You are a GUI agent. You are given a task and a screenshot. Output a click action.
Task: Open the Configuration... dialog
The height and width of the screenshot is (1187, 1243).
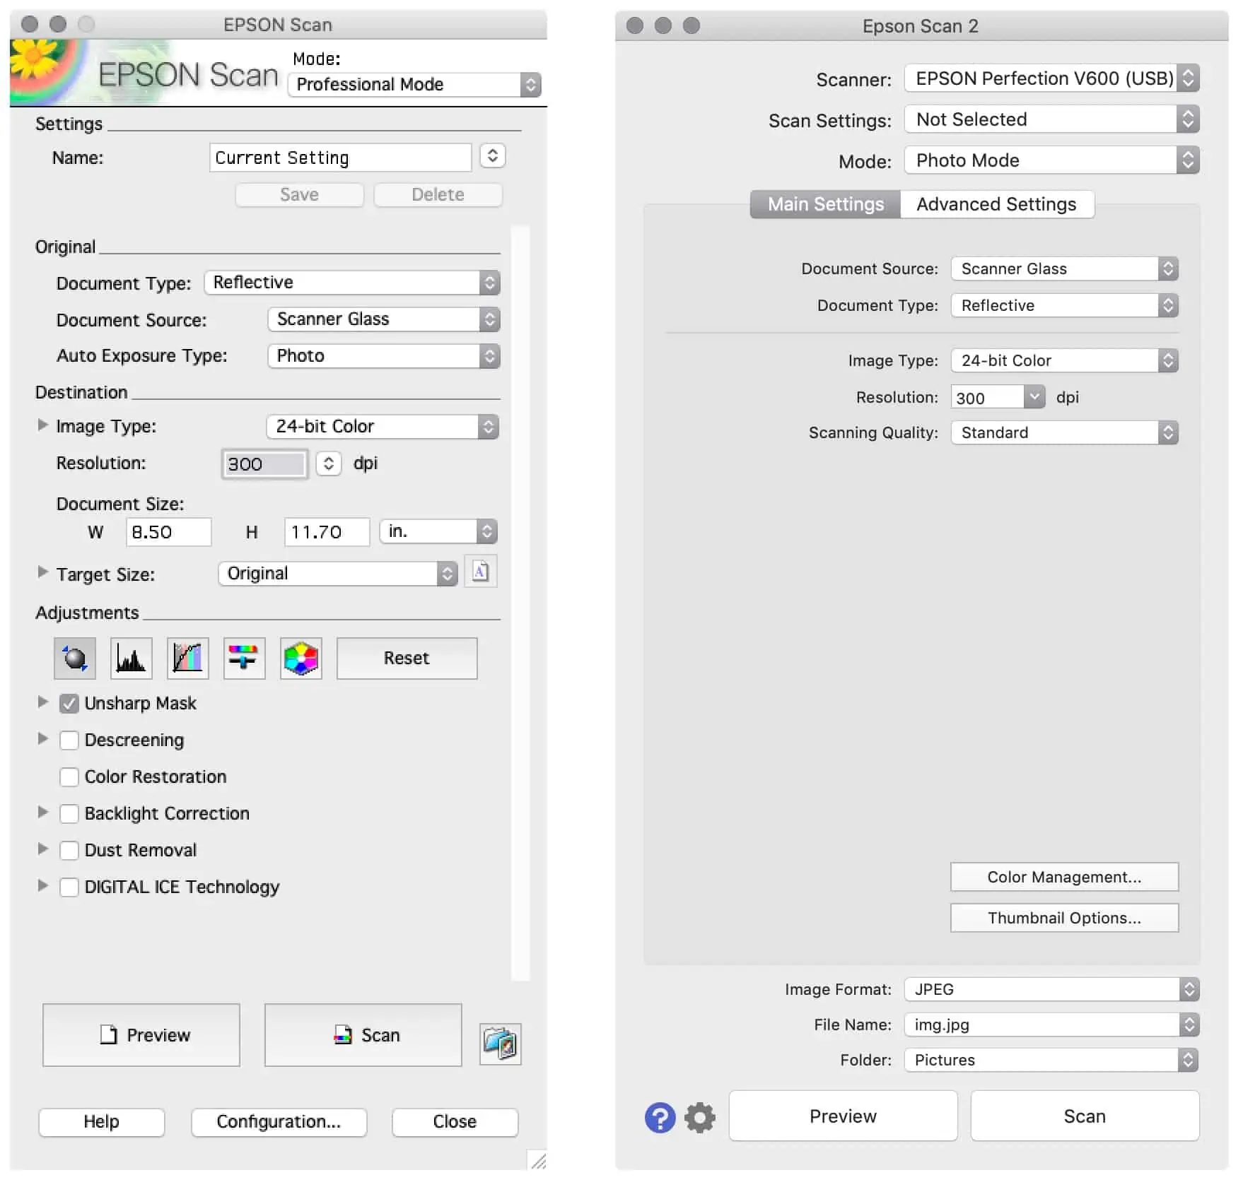tap(279, 1122)
